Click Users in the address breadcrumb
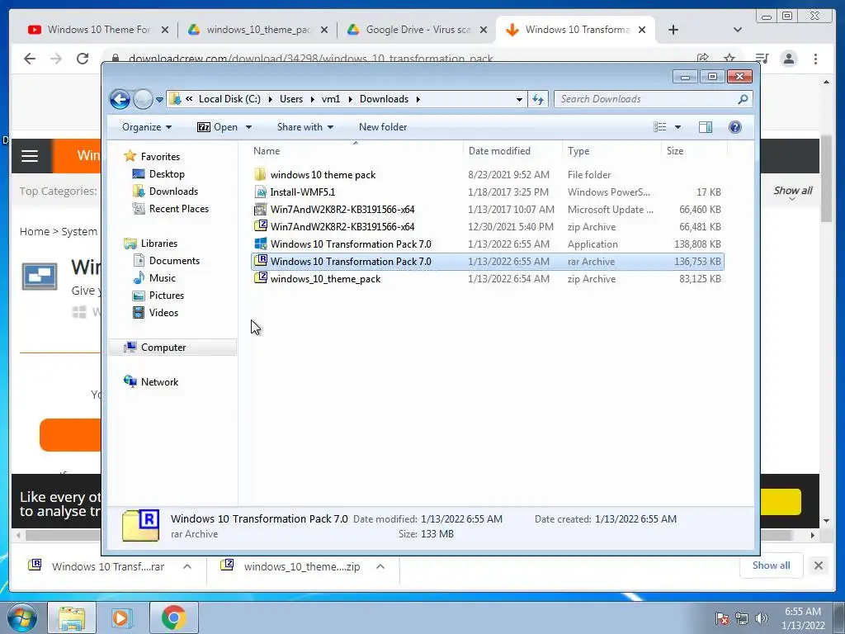Screen dimensions: 845x634 coord(291,99)
